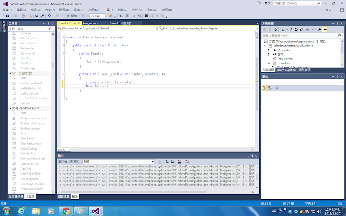Launch Chrome from the Windows taskbar
The width and height of the screenshot is (346, 216).
(65, 211)
